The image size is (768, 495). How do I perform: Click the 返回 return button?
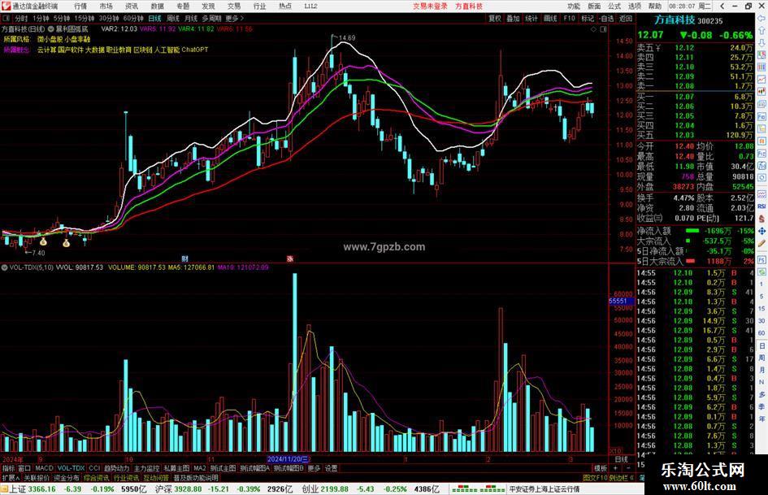tap(626, 18)
